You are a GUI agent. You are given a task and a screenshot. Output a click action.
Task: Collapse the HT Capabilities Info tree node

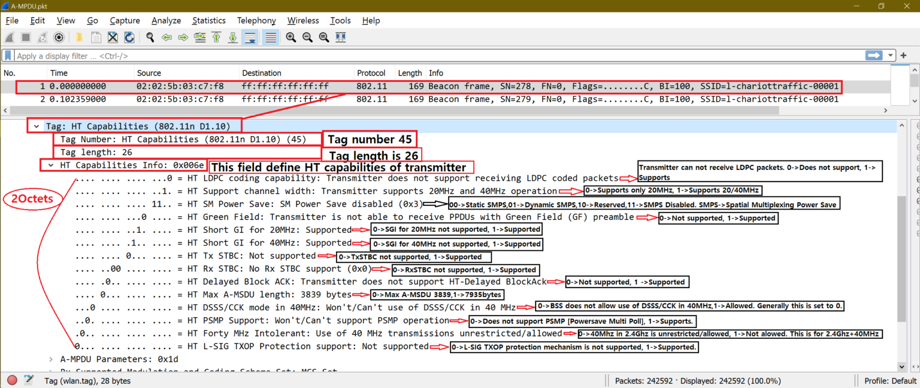coord(50,165)
